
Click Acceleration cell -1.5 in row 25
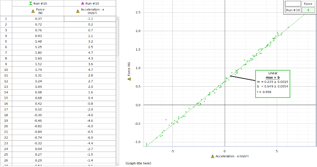coord(90,155)
